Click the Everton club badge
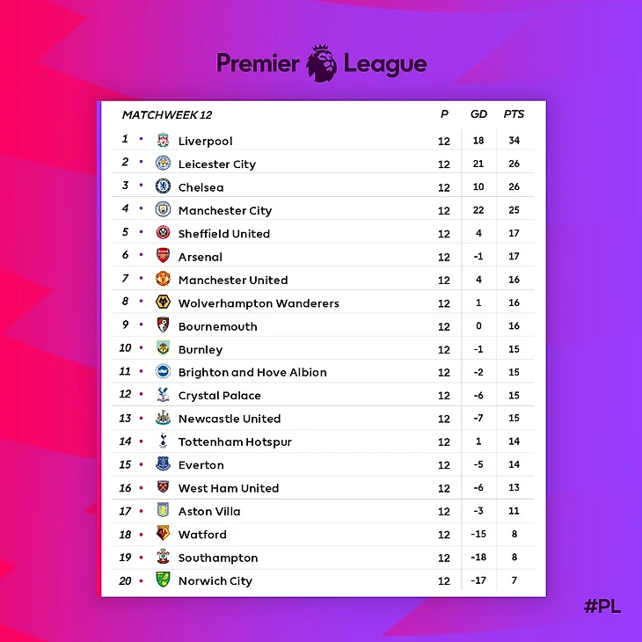This screenshot has width=642, height=642. 163,463
